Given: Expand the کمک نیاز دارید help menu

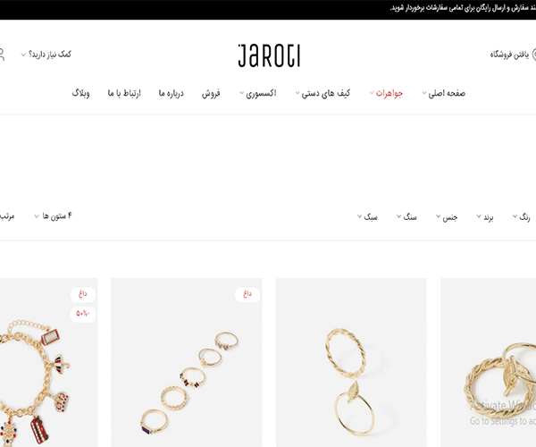Looking at the screenshot, I should (x=46, y=55).
